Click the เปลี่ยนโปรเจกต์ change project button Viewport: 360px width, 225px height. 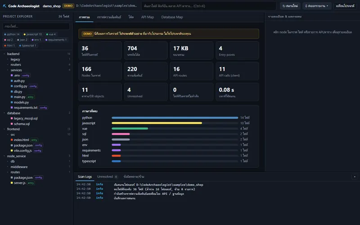[345, 6]
